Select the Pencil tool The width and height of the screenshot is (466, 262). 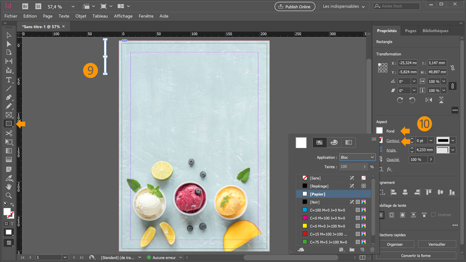point(9,106)
